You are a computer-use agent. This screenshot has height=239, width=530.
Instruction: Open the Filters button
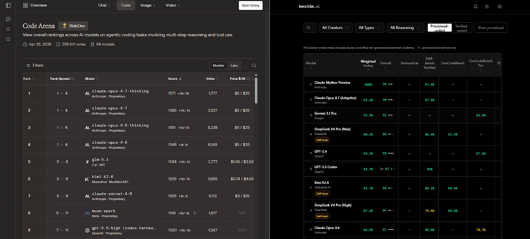pyautogui.click(x=35, y=65)
